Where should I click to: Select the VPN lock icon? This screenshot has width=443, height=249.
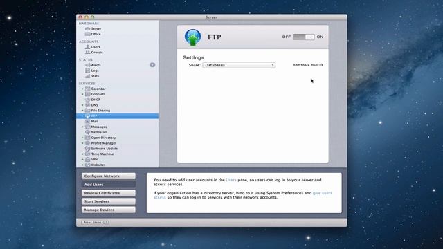click(88, 160)
